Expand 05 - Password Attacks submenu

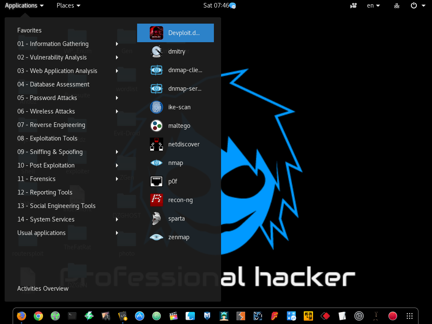(x=117, y=98)
